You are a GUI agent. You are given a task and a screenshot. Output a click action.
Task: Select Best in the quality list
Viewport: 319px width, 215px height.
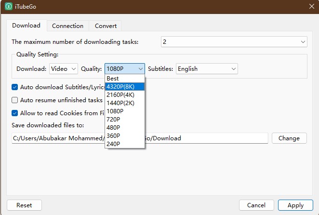click(x=125, y=79)
